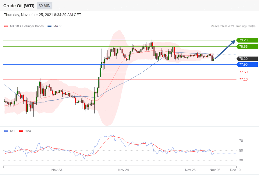Viewport: 259px width, 175px height.
Task: Click the 77.90 pivot price tag
Action: coord(247,64)
